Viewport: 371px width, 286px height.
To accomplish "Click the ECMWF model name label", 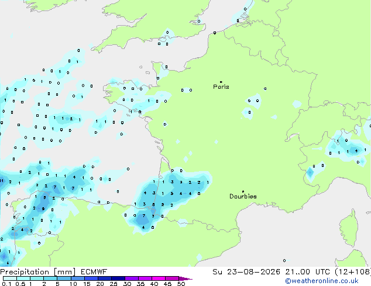I will pyautogui.click(x=94, y=272).
